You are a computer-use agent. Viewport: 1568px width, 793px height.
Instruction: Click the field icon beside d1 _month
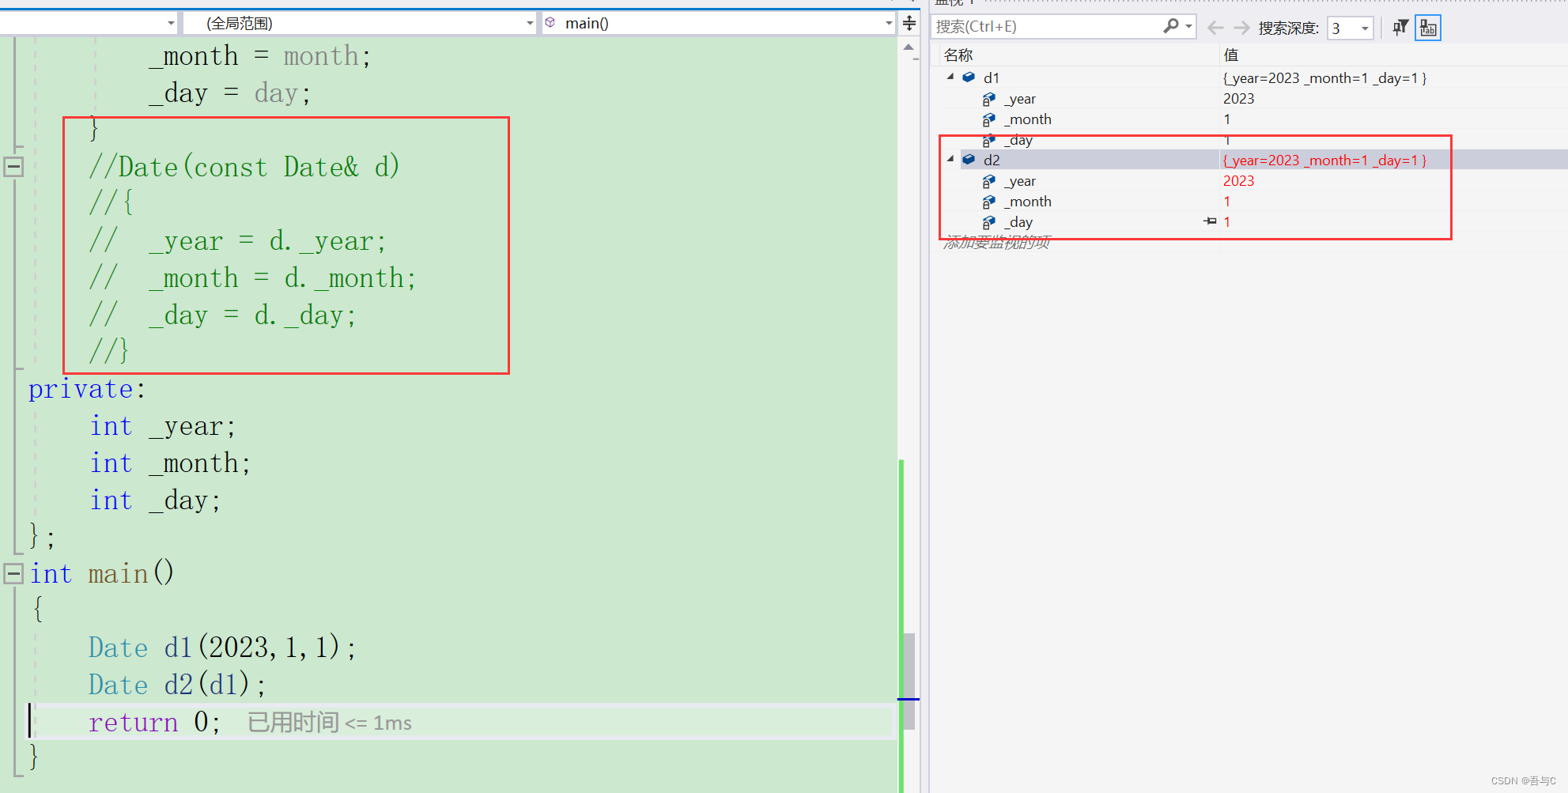click(988, 119)
